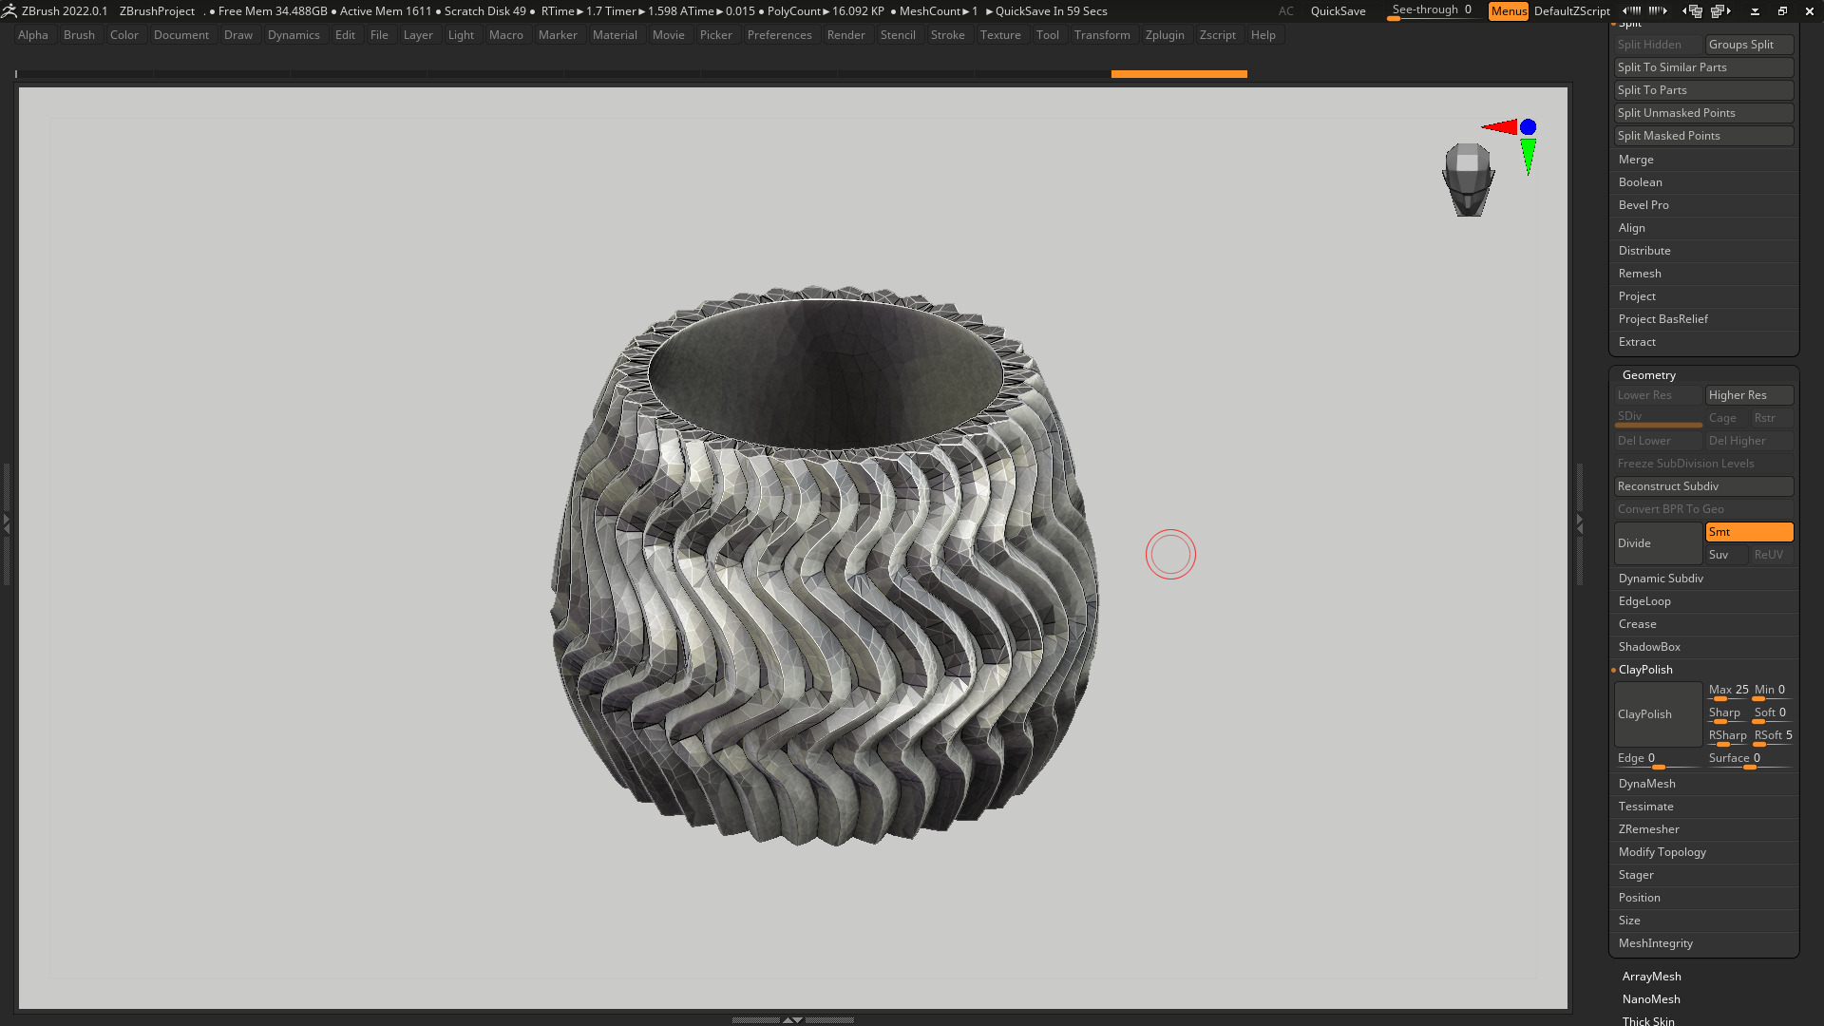Click Split Unmasked Points button

coord(1704,113)
